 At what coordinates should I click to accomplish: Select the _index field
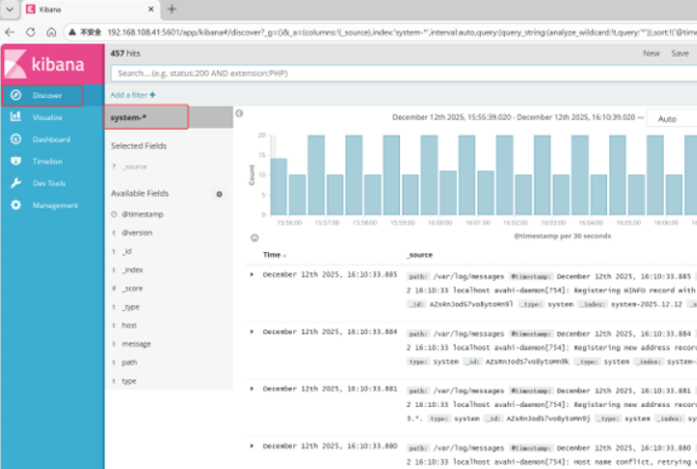coord(133,269)
